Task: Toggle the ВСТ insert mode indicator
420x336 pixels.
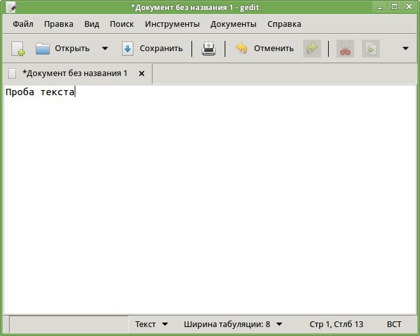Action: tap(394, 325)
